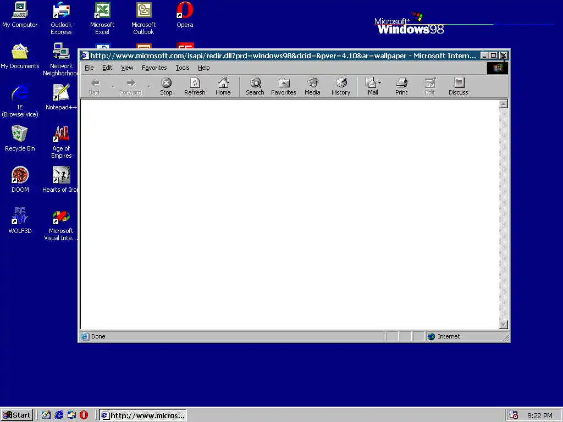Select Opera desktop shortcut

(x=185, y=15)
